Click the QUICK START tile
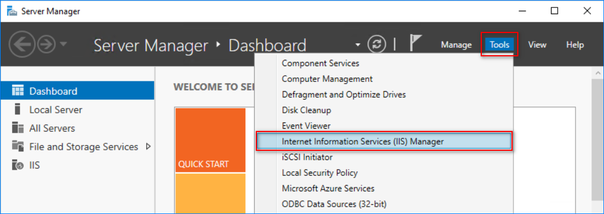The image size is (604, 214). click(x=210, y=140)
